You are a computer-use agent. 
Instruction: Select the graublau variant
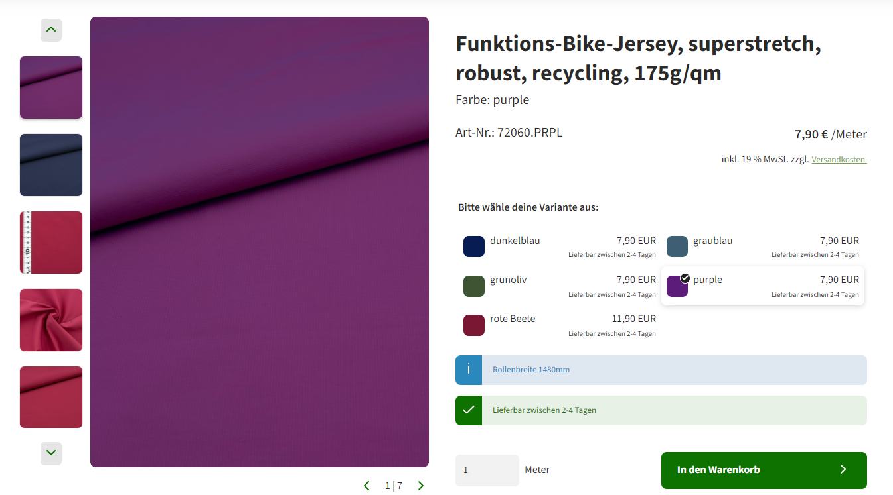point(763,247)
